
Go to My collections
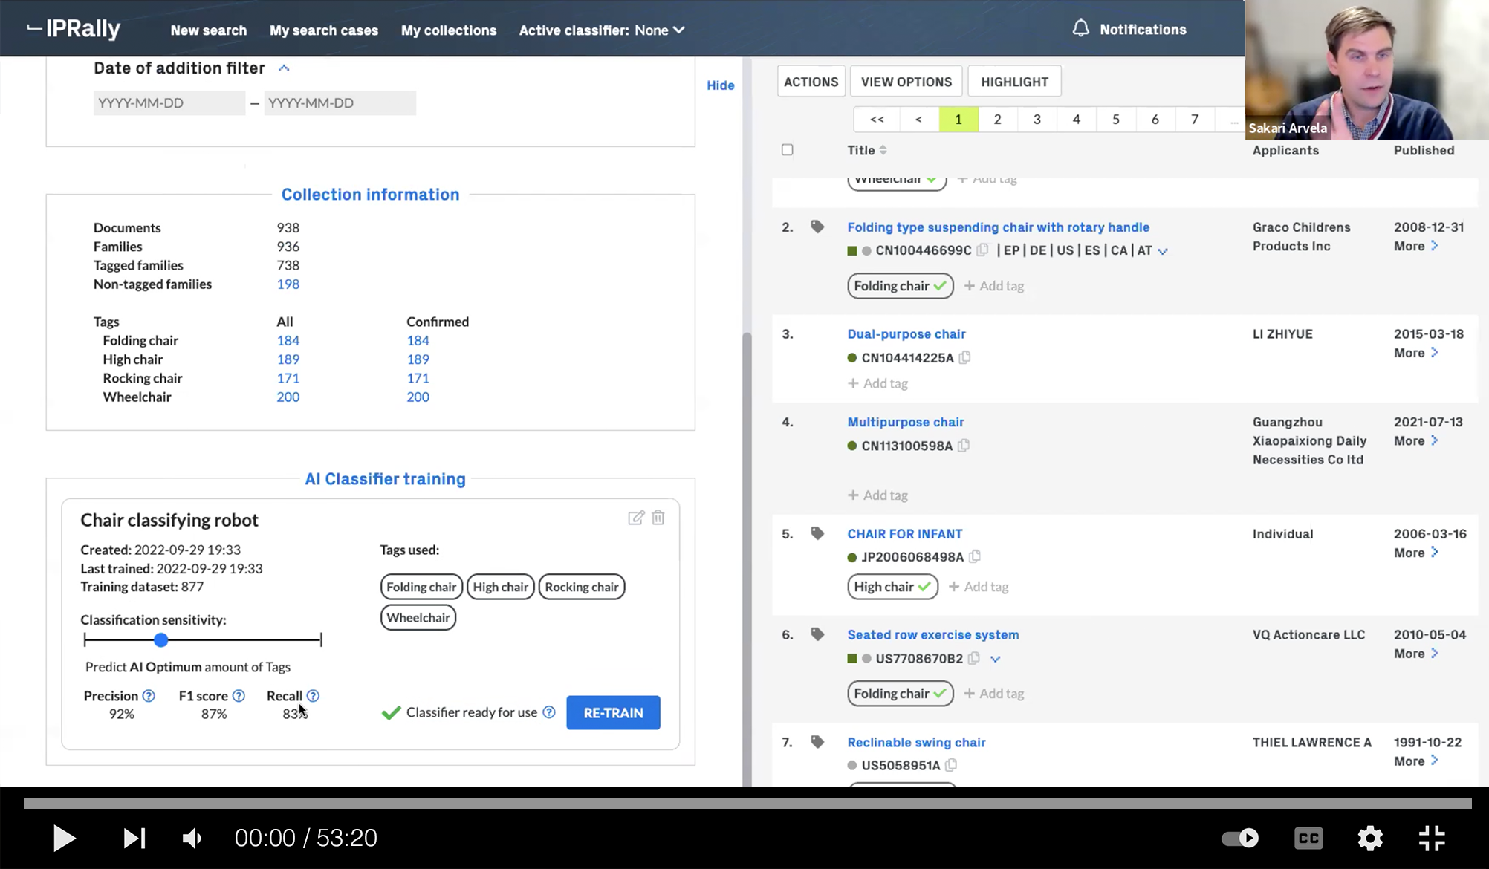point(449,30)
